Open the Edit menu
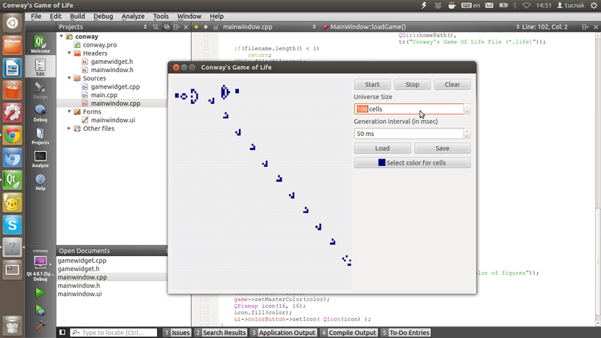The height and width of the screenshot is (338, 601). [55, 16]
